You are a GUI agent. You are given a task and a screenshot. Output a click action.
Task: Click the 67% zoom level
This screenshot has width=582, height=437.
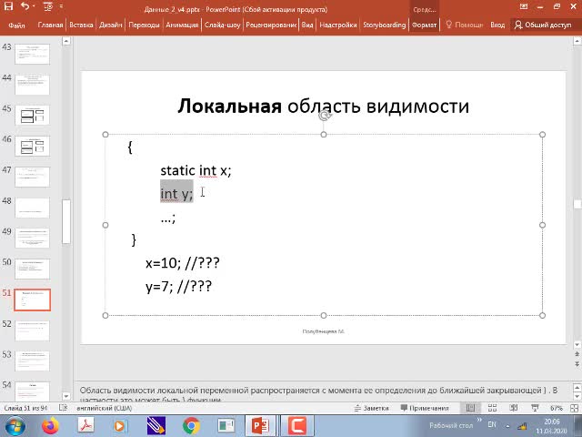(556, 408)
